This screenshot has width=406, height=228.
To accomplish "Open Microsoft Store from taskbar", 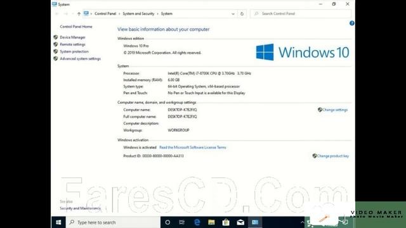I will (x=226, y=222).
